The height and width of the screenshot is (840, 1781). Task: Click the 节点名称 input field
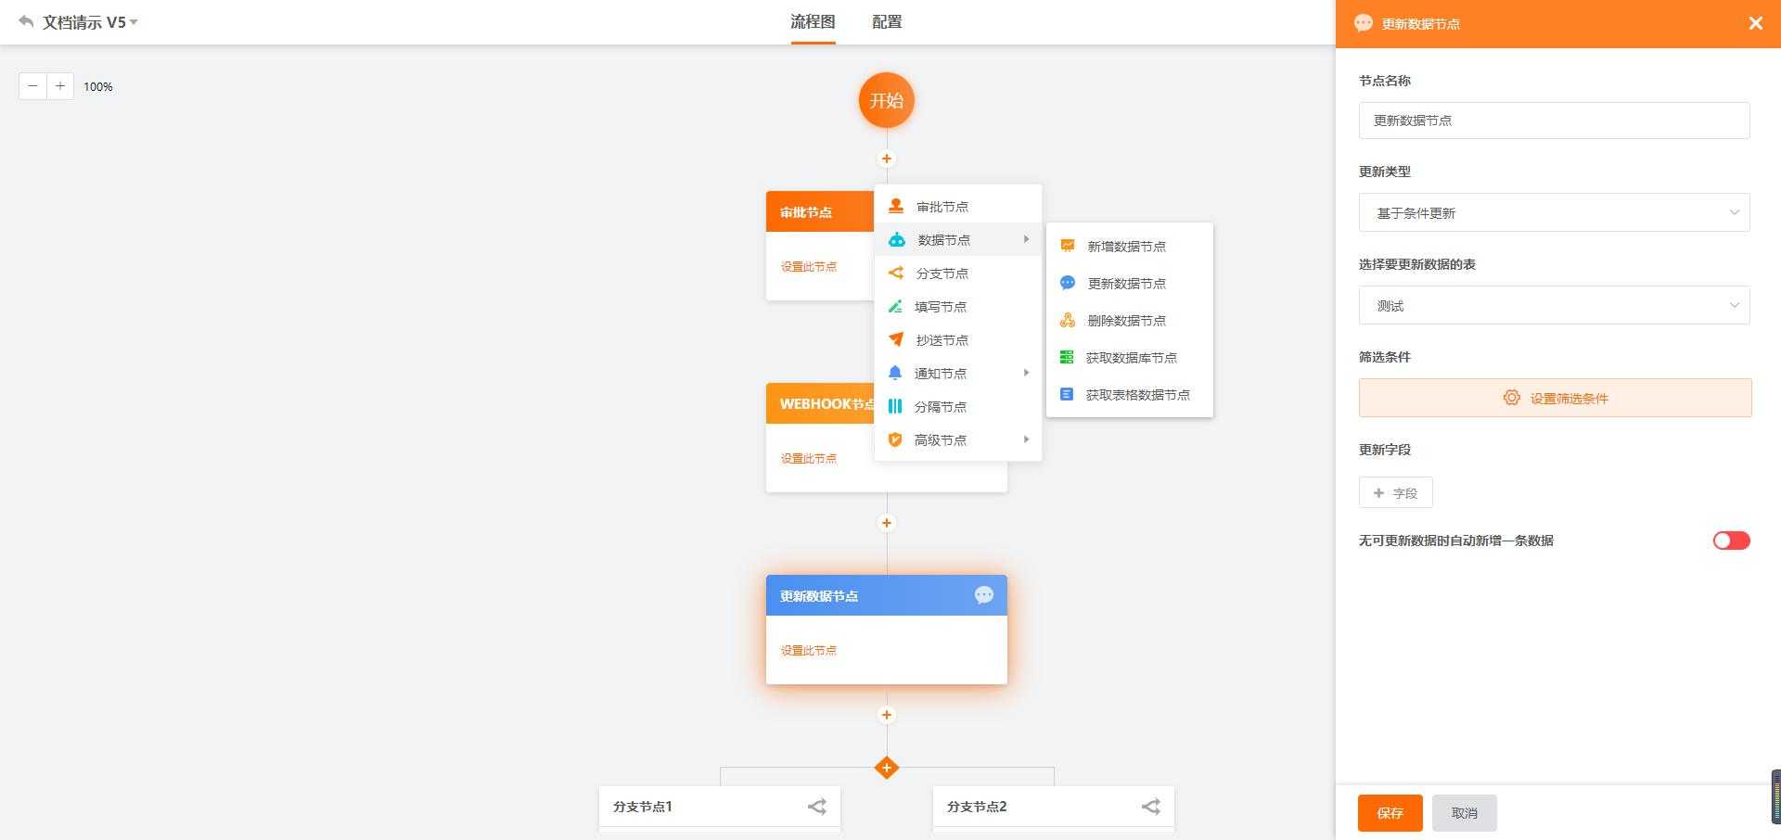(1555, 121)
